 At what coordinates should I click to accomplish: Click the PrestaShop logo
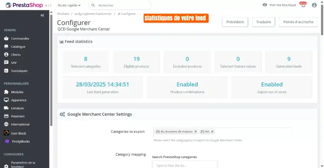[24, 5]
